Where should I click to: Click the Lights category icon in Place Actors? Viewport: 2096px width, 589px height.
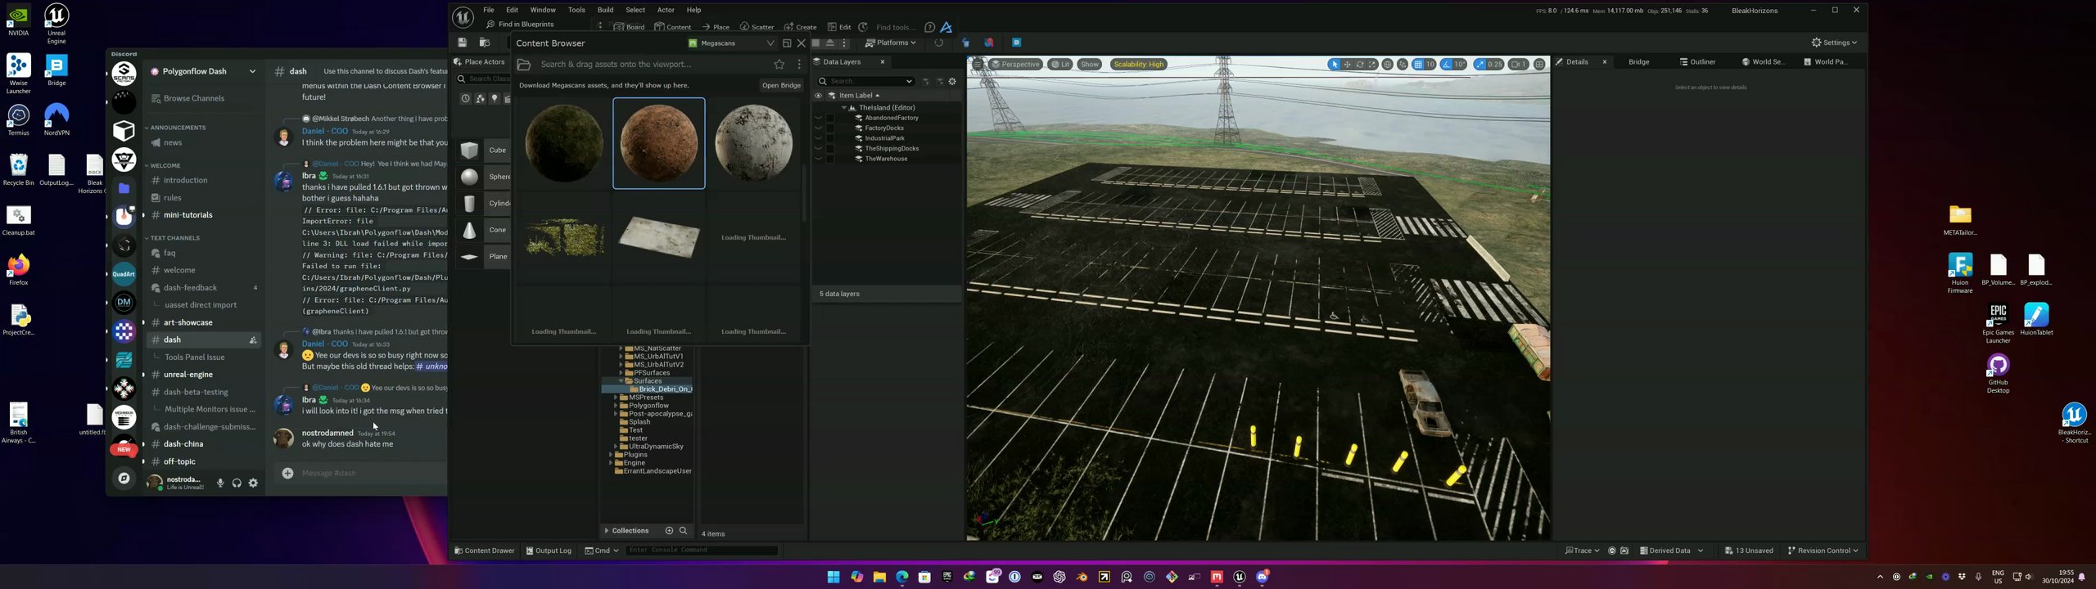495,99
